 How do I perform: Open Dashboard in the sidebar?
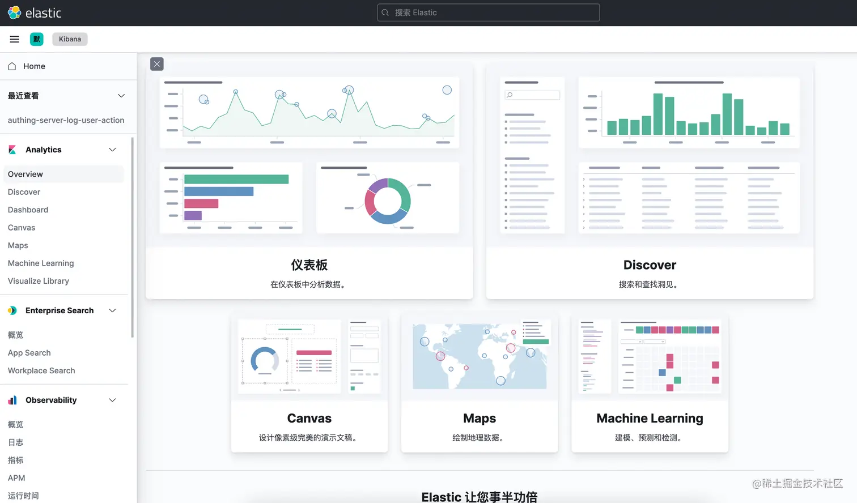[28, 210]
